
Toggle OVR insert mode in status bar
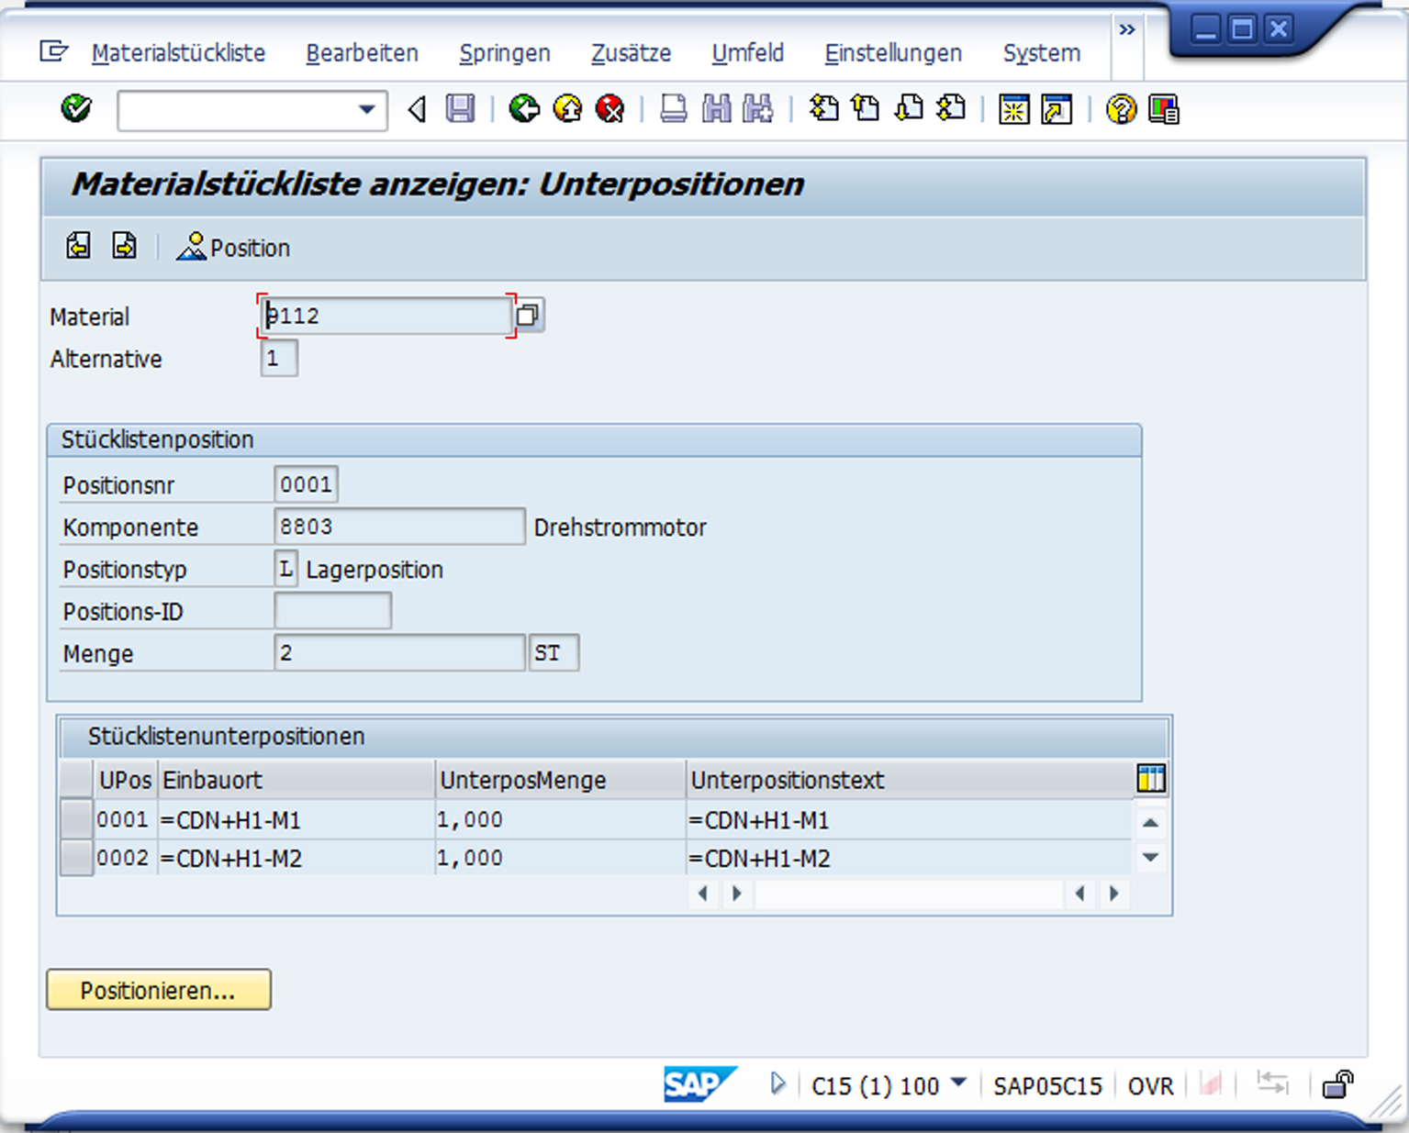pos(1150,1086)
